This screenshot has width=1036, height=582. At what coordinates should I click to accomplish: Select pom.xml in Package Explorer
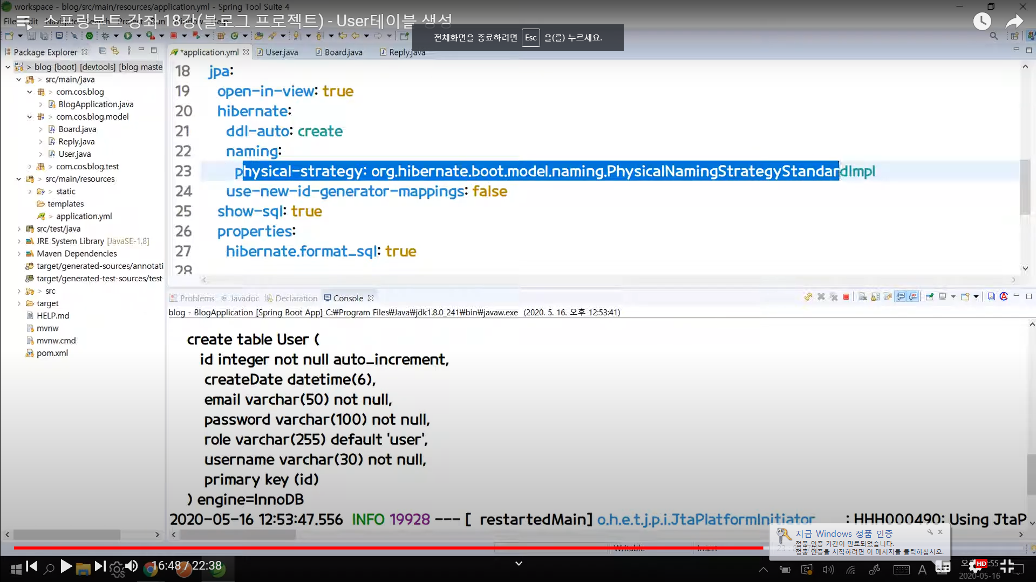52,353
